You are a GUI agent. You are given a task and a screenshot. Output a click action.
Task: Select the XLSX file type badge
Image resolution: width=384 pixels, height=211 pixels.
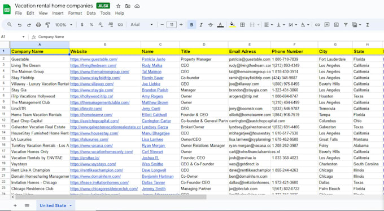pyautogui.click(x=103, y=6)
